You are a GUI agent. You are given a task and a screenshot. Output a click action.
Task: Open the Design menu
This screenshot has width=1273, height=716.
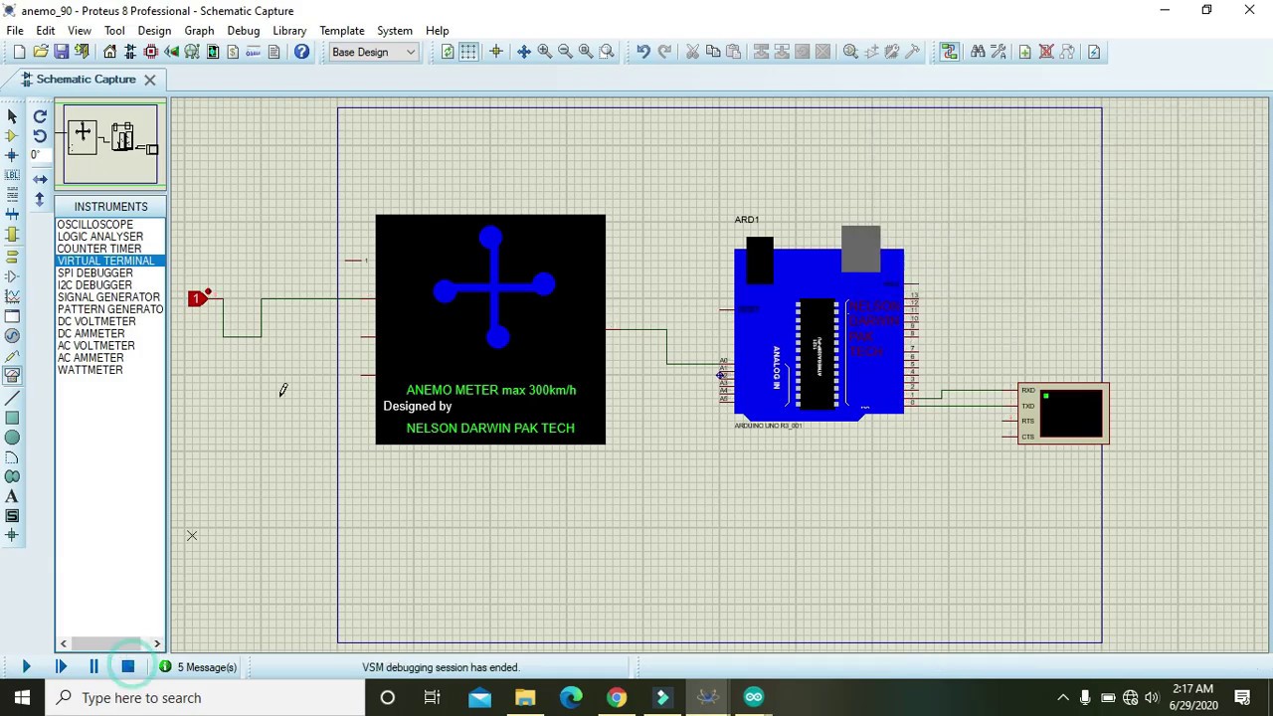point(154,30)
